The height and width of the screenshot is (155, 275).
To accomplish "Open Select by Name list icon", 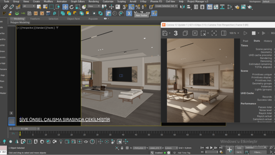I will [45, 7].
